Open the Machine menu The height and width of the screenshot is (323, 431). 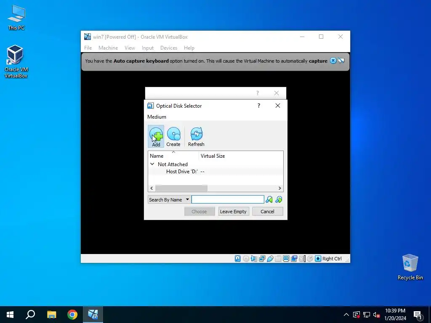[x=108, y=48]
